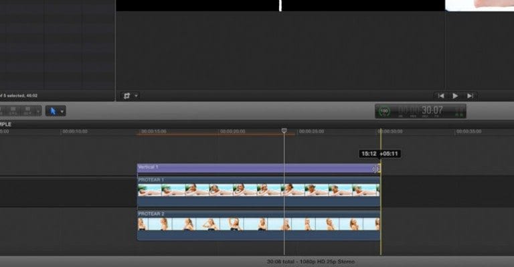Click the 00:00:25:00 ruler mark
This screenshot has height=267, width=514.
(x=311, y=131)
